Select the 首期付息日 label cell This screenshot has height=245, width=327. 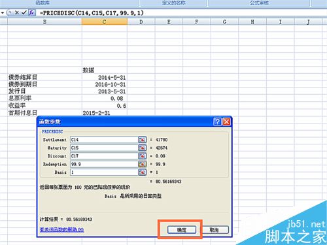point(44,113)
